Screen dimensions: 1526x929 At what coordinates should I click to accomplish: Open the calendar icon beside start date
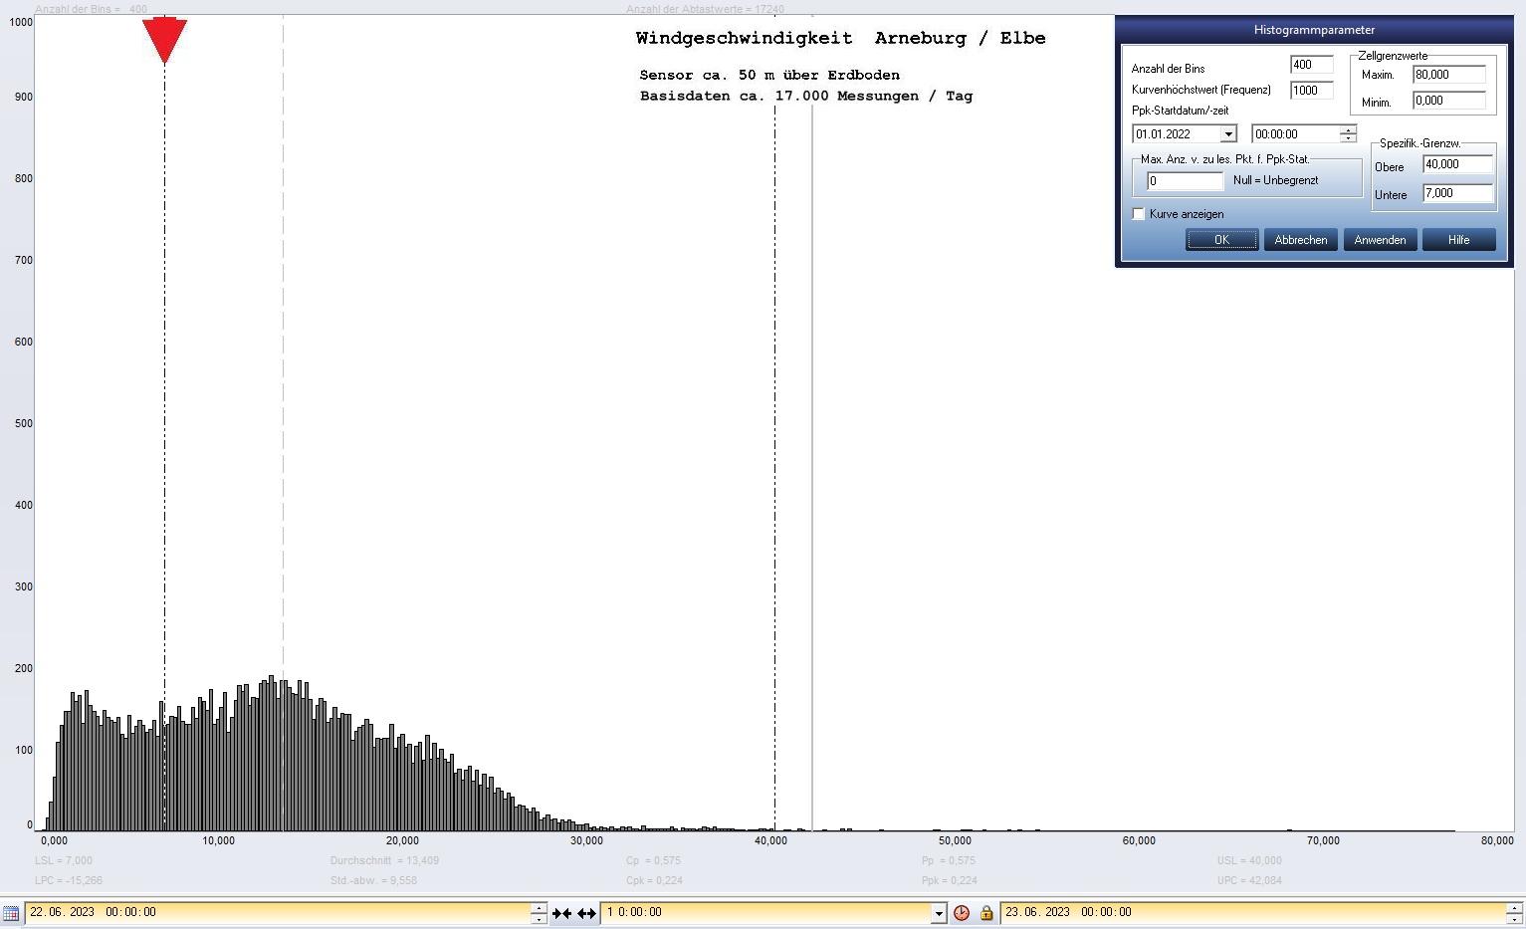(x=11, y=912)
